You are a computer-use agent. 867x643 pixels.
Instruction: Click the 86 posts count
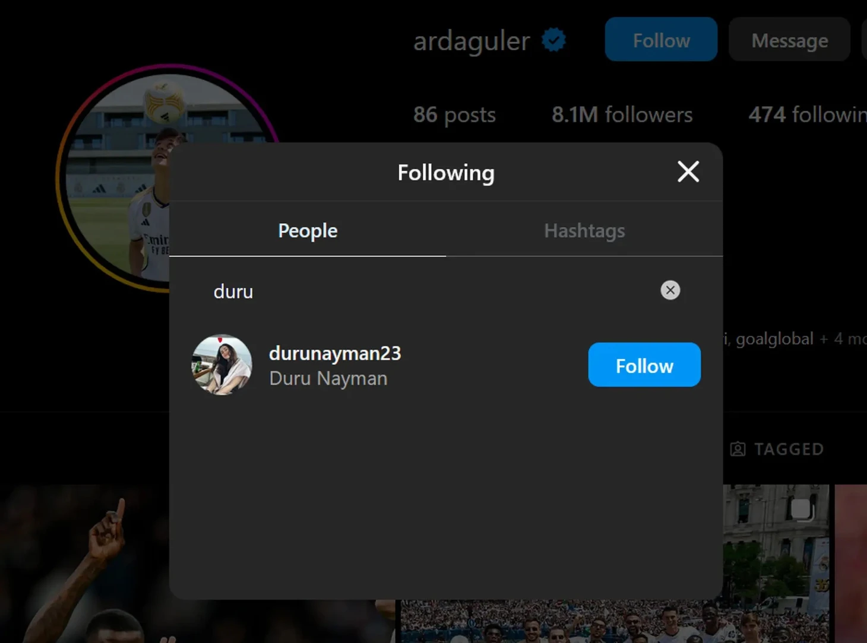454,114
